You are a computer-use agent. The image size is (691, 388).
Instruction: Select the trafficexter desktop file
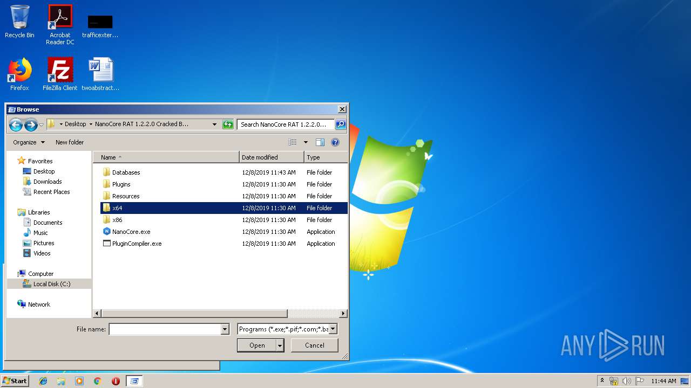coord(100,26)
